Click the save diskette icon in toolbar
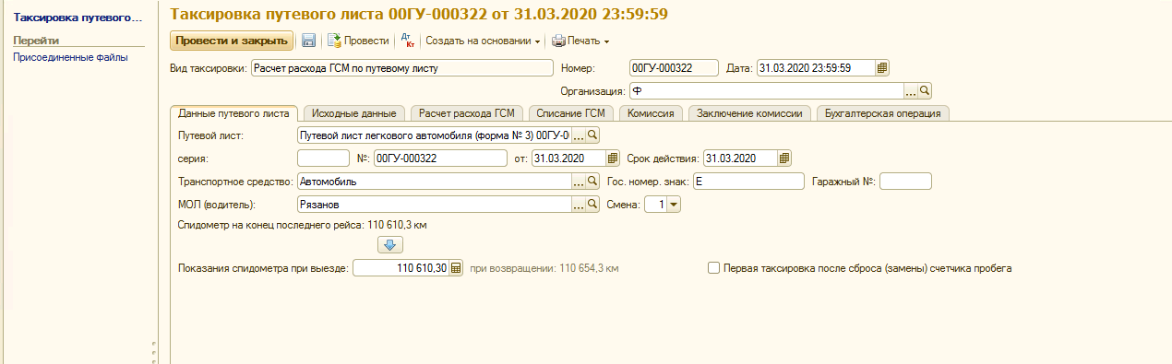The image size is (1172, 364). coord(309,41)
